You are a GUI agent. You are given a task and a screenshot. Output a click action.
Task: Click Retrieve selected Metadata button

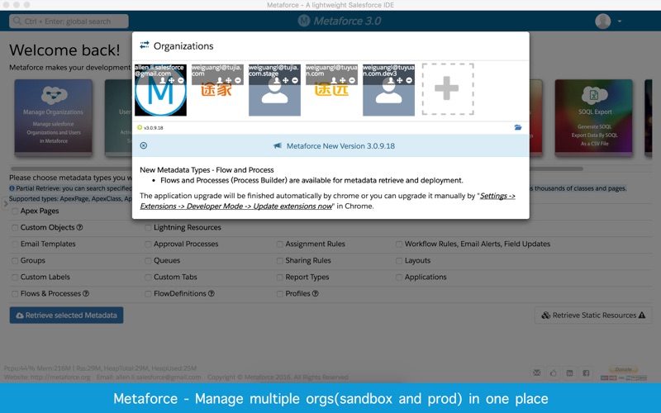67,316
